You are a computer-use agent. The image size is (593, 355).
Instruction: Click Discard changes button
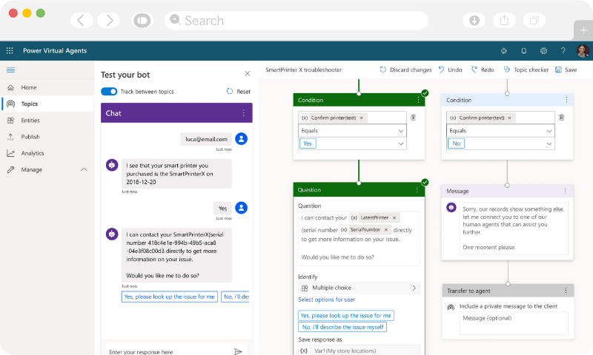coord(405,70)
